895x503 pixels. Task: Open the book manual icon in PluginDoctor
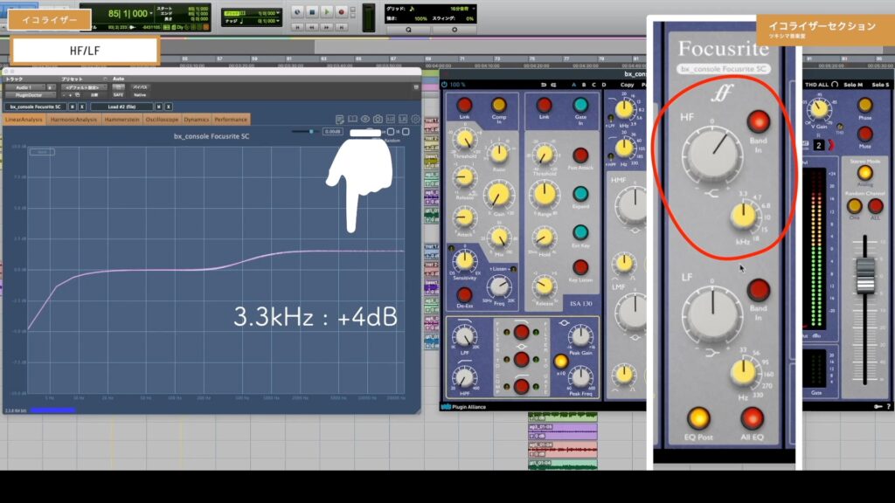(353, 119)
